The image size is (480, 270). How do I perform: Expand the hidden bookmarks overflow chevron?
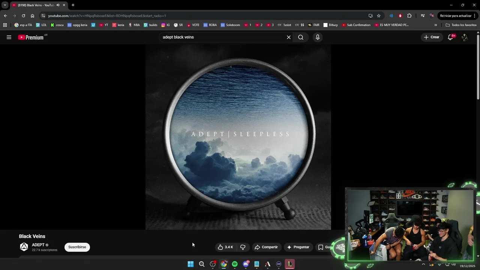click(436, 25)
